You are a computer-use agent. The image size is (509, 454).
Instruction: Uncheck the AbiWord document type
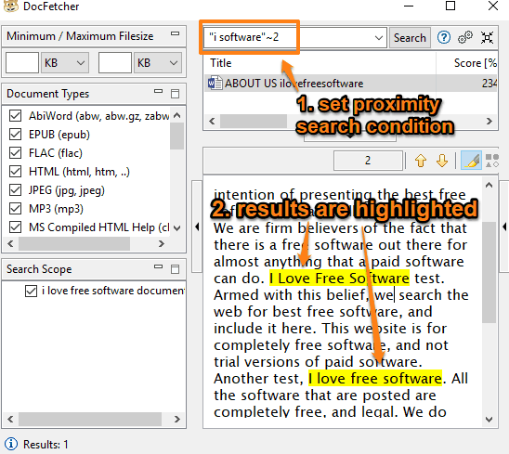(15, 115)
